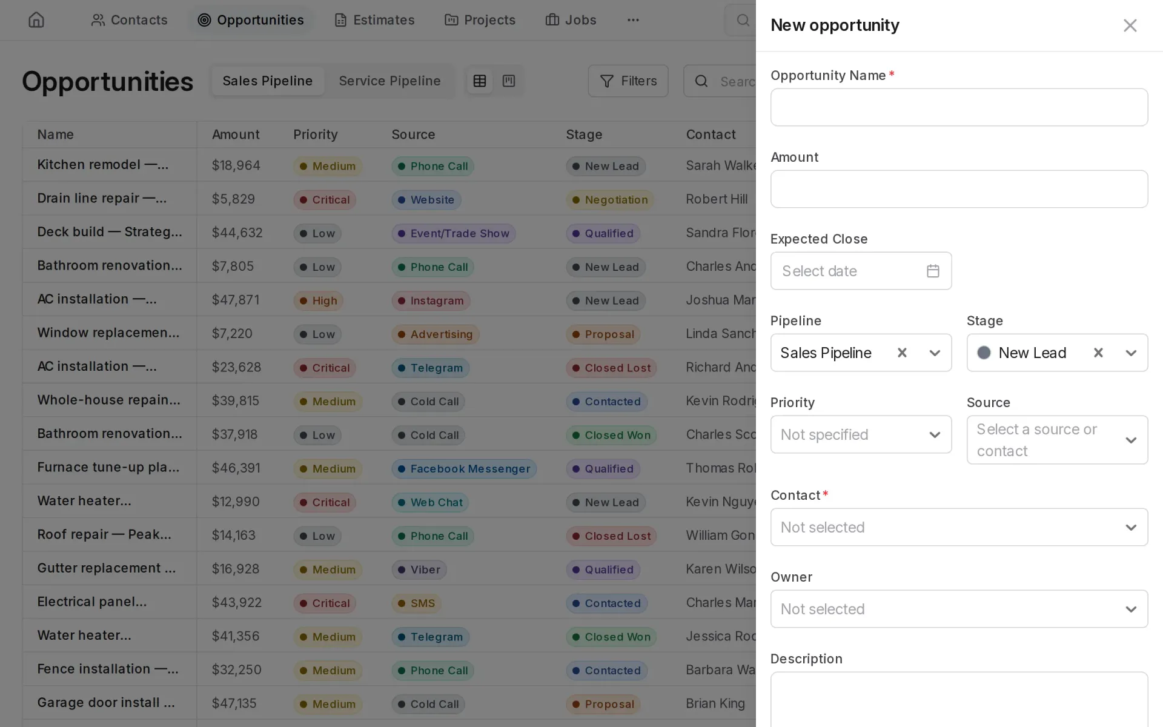1163x727 pixels.
Task: Clear the Sales Pipeline selection
Action: pos(902,353)
